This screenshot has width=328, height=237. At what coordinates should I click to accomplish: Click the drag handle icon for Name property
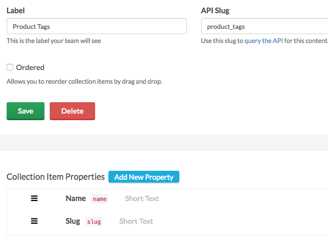click(x=34, y=199)
